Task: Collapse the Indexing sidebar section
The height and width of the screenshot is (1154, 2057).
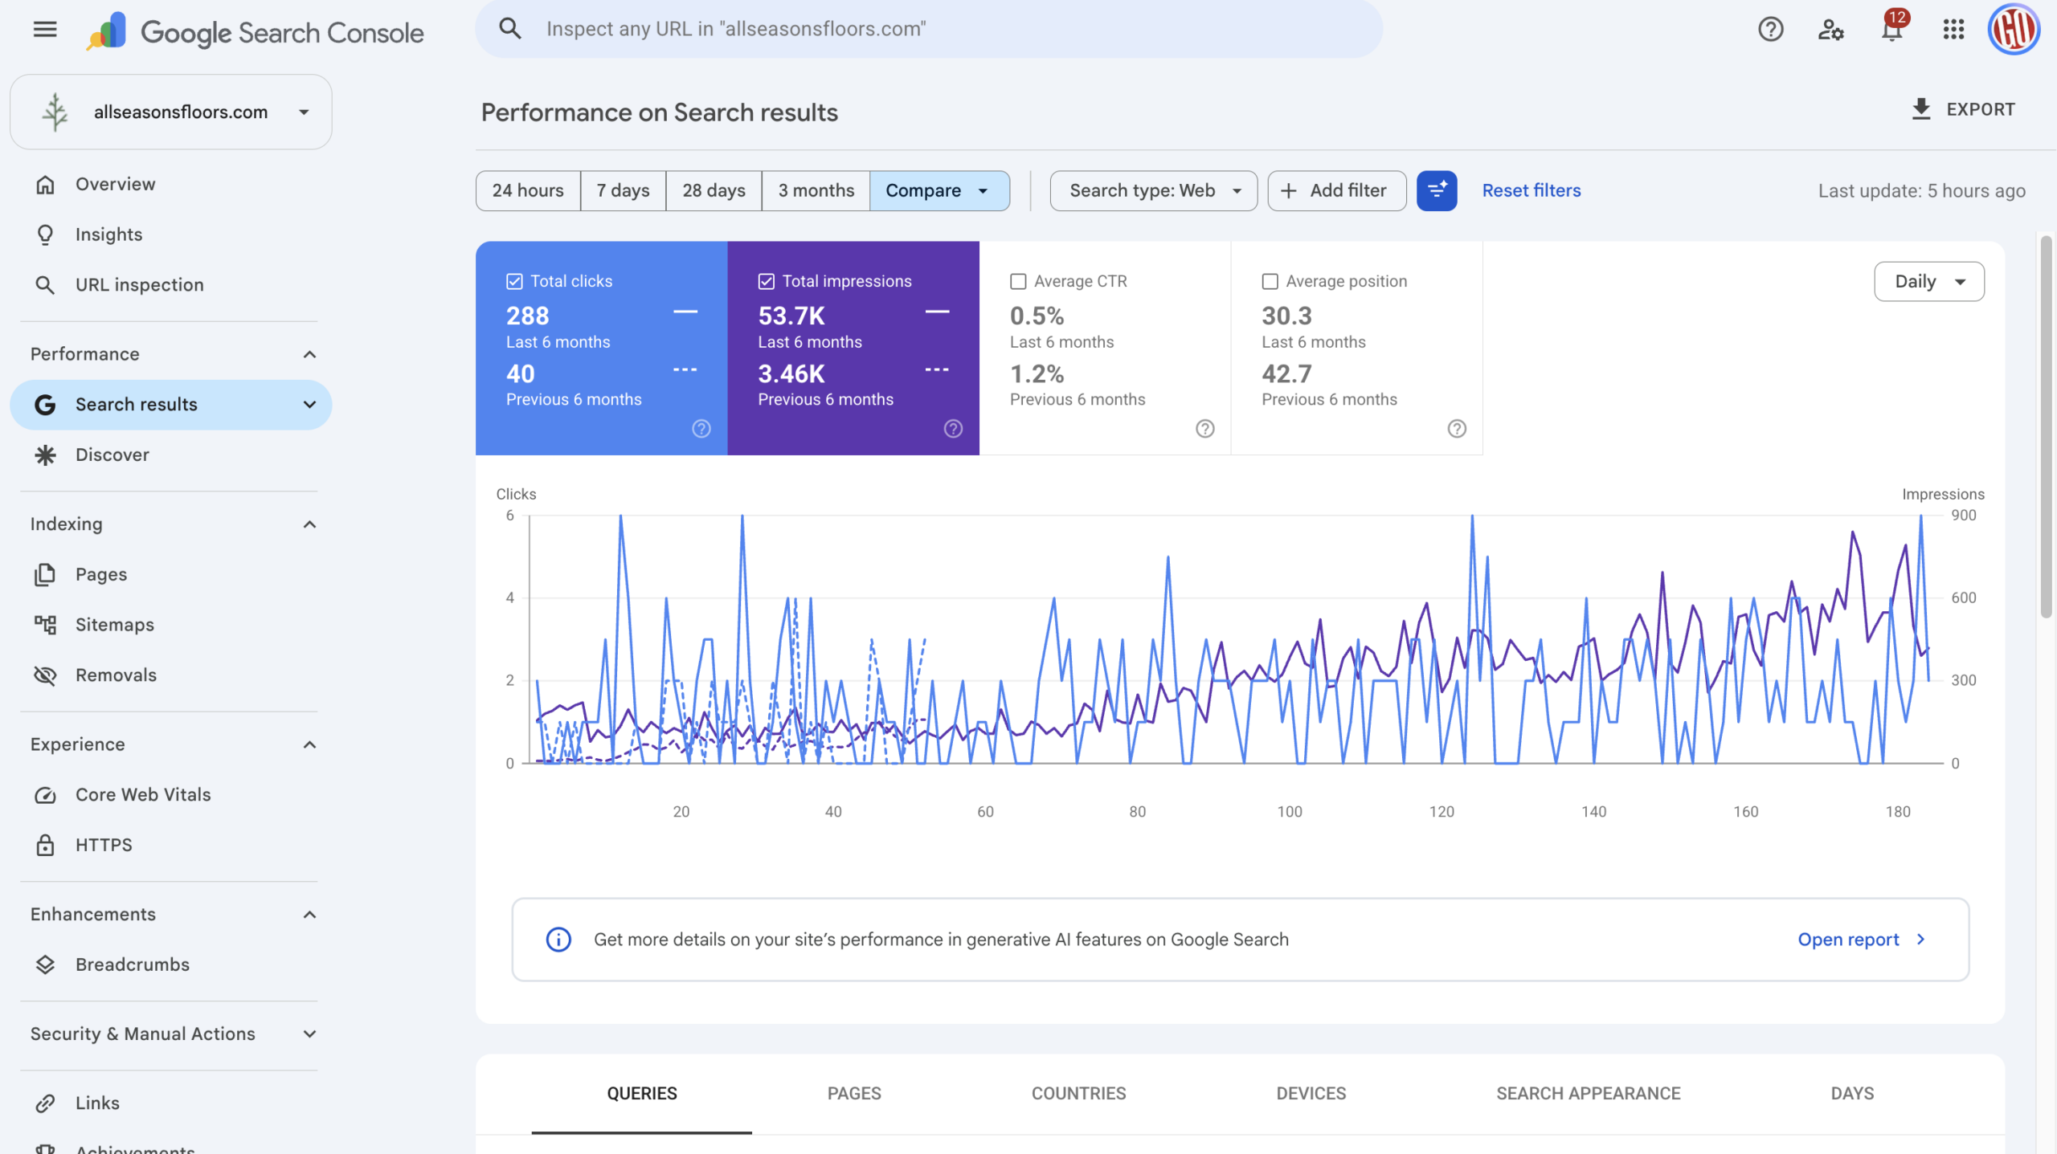Action: (309, 524)
